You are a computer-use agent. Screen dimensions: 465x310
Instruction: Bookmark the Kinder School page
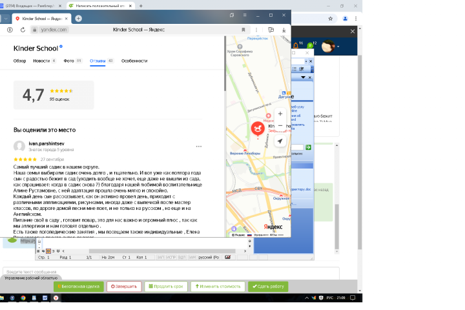coord(243,30)
